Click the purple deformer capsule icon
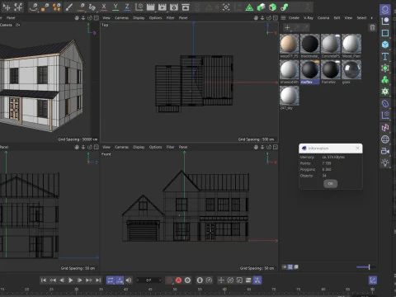396x297 pixels. pos(385,103)
